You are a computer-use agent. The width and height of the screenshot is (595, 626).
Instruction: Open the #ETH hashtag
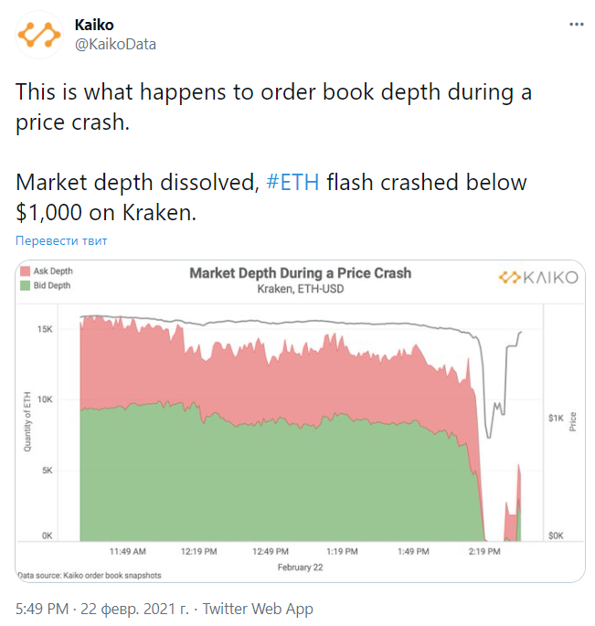292,182
